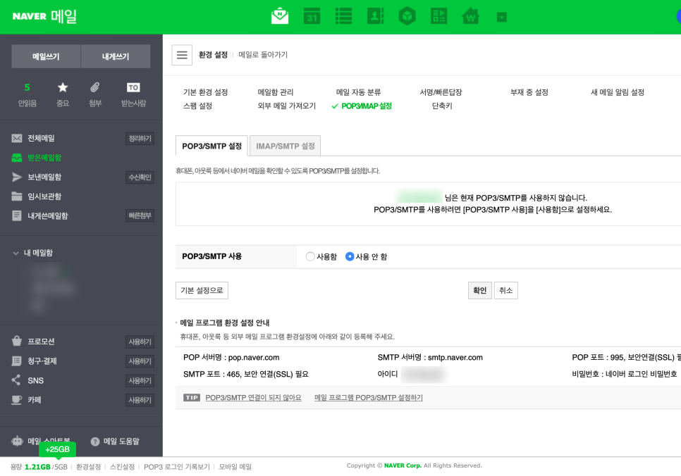The width and height of the screenshot is (681, 476).
Task: Switch to POP3/SMTP 설정 tab
Action: [211, 146]
